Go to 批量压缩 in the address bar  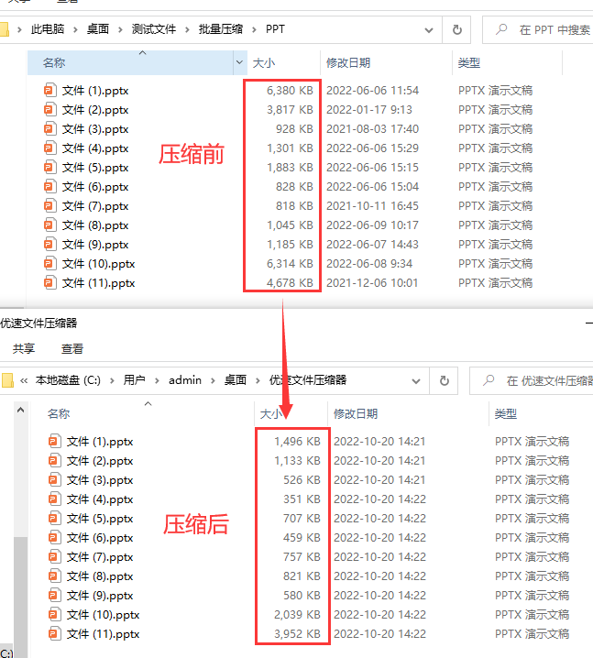tap(221, 29)
